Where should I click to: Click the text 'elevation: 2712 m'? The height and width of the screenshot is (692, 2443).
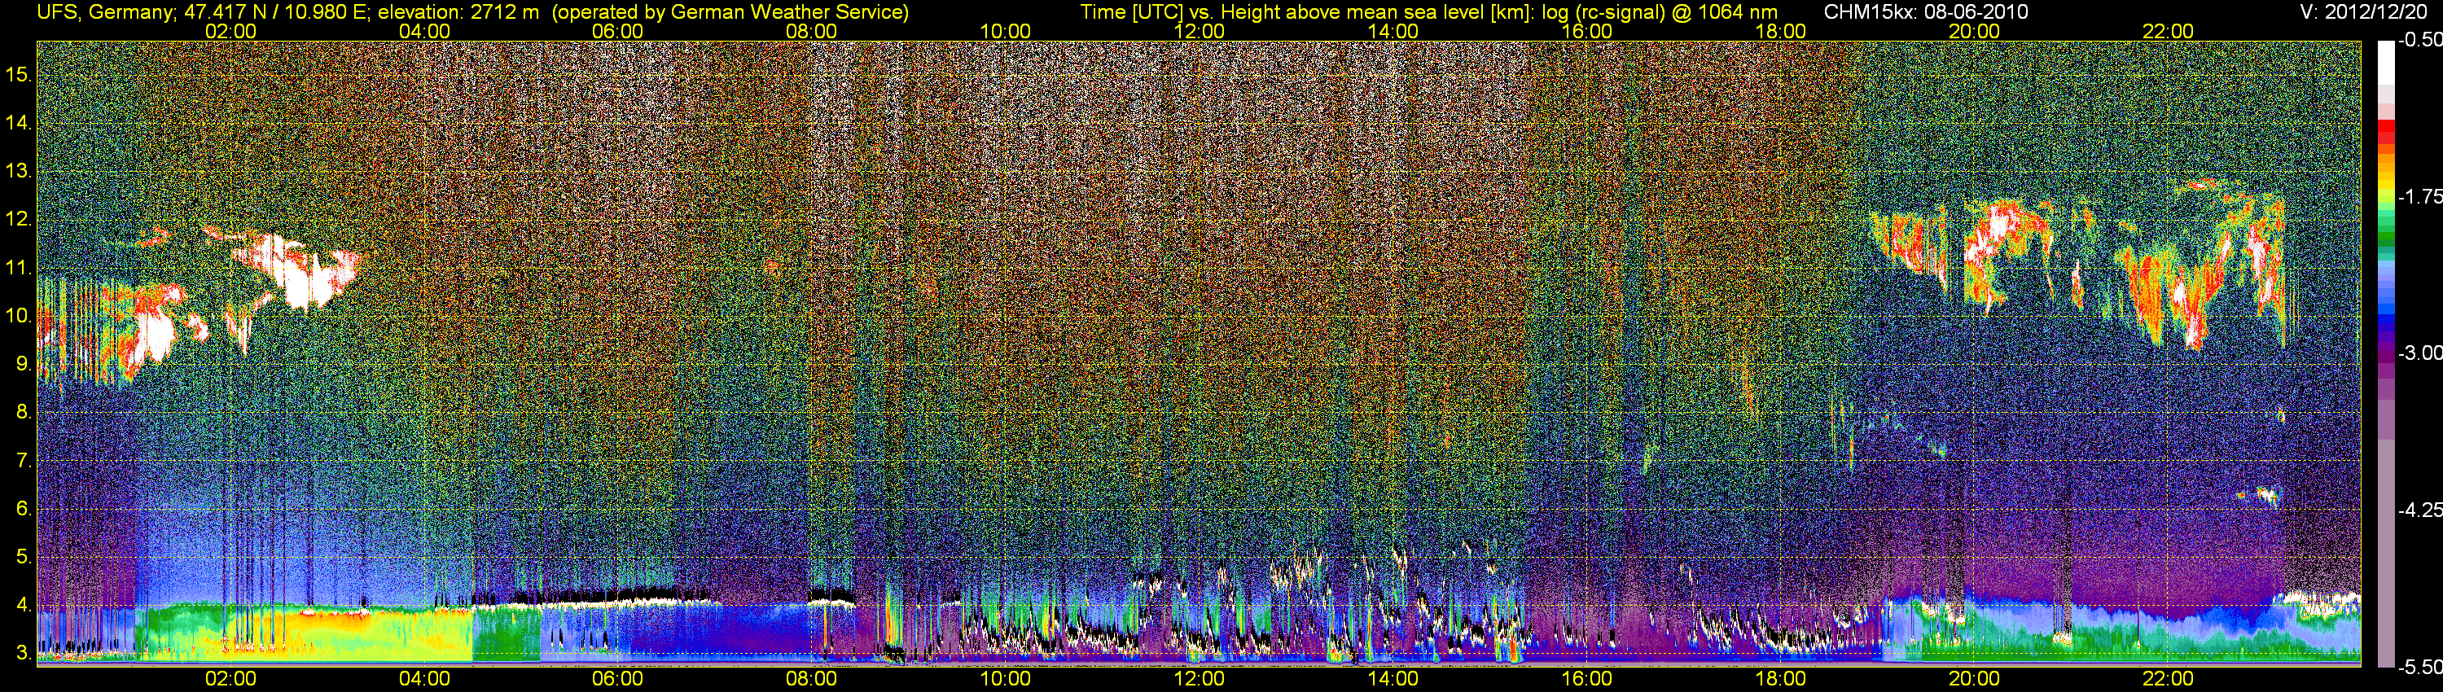tap(459, 12)
